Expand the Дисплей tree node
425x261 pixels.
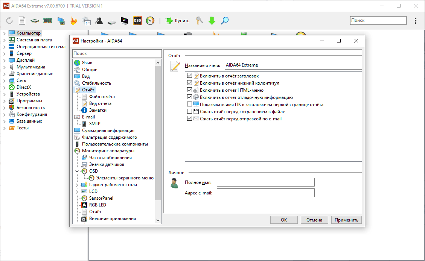coord(5,61)
